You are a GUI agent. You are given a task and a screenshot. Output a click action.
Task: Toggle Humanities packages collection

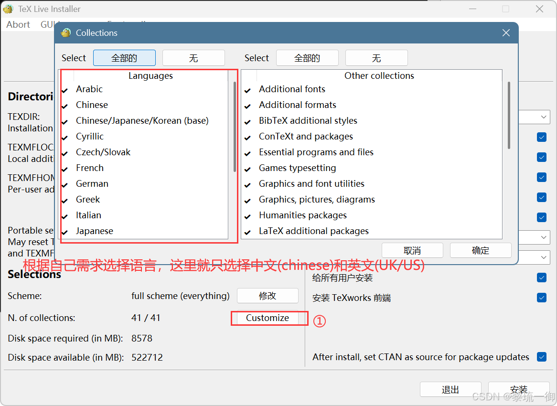pos(248,216)
